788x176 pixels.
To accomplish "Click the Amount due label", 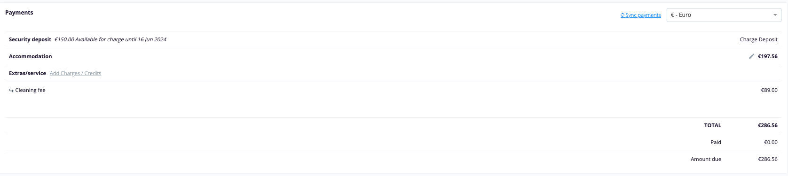I will (706, 159).
